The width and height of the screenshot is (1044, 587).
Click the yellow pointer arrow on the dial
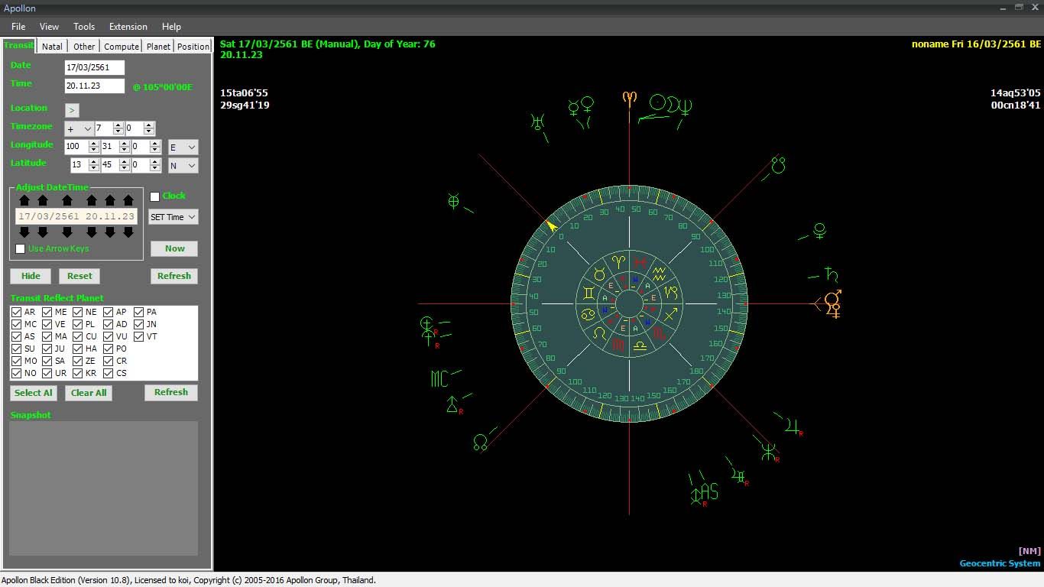[552, 226]
